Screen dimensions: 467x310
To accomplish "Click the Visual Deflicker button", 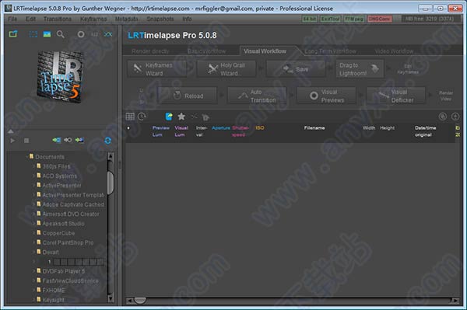I will click(x=396, y=96).
